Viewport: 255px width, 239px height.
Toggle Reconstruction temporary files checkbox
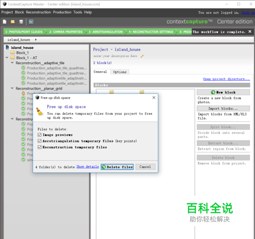[x=39, y=147]
